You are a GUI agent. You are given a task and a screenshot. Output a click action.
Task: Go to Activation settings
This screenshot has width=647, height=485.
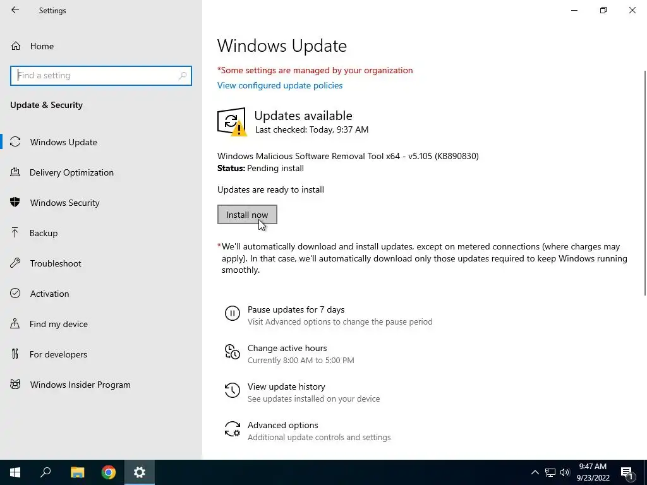(101, 294)
